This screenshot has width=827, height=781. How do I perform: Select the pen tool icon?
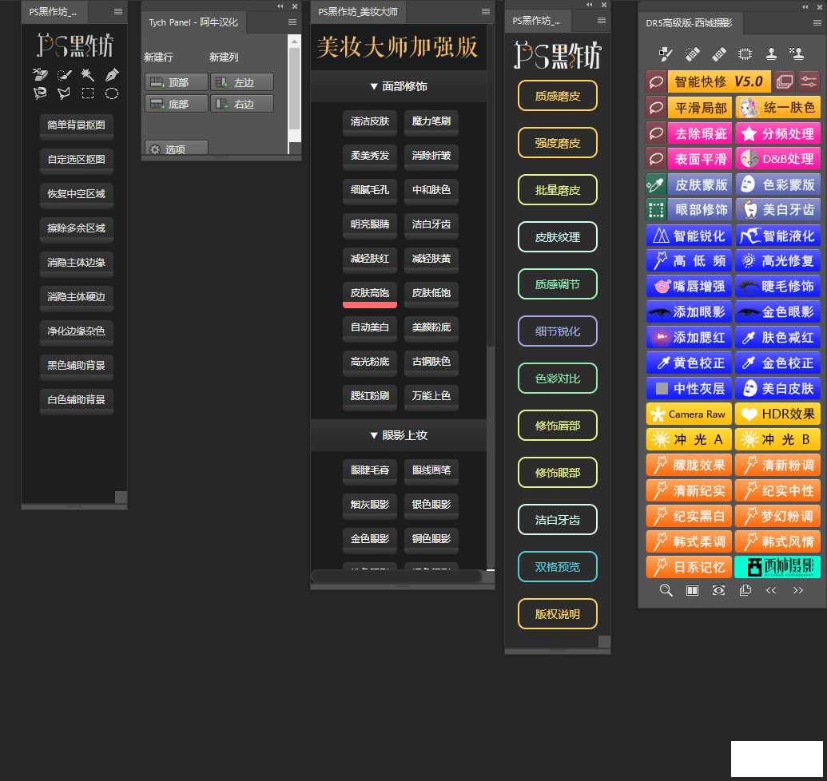tap(112, 74)
